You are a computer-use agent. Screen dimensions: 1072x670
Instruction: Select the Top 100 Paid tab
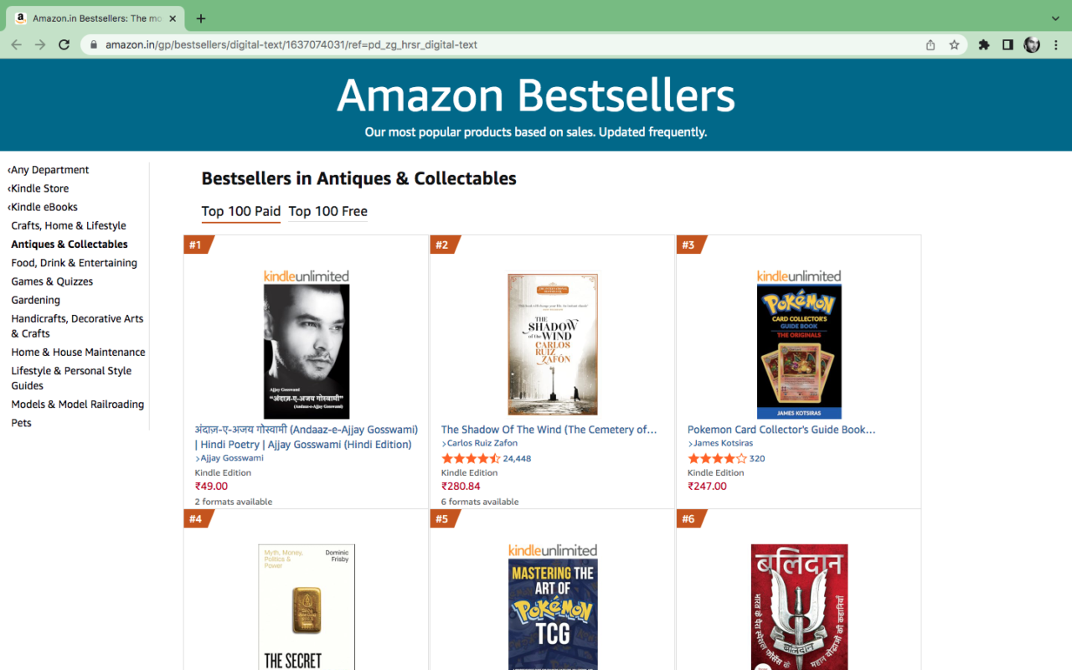(240, 211)
